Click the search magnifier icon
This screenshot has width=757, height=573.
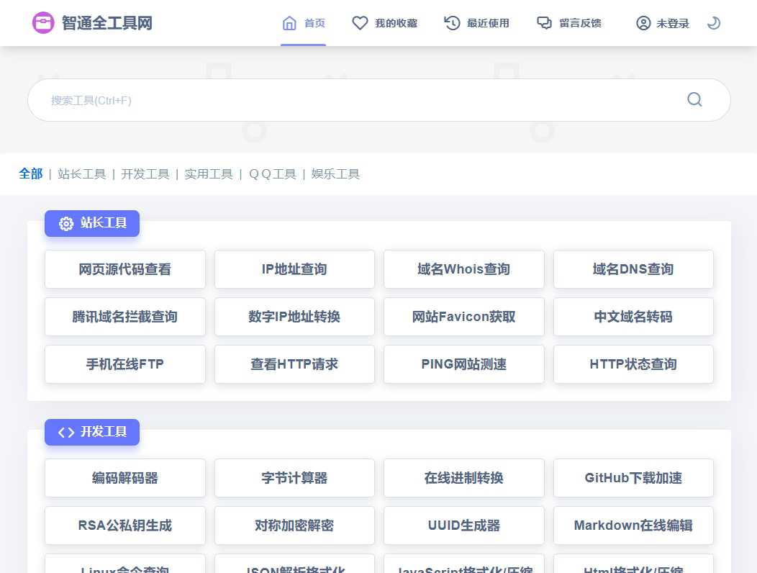point(694,99)
